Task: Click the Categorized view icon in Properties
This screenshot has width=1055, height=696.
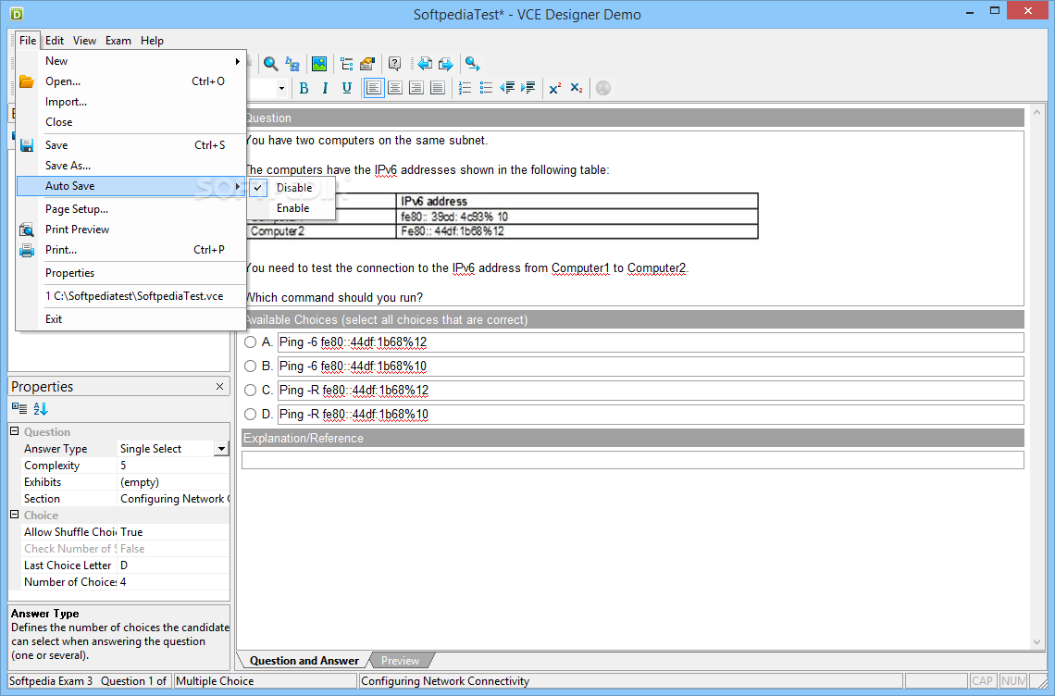Action: (19, 408)
